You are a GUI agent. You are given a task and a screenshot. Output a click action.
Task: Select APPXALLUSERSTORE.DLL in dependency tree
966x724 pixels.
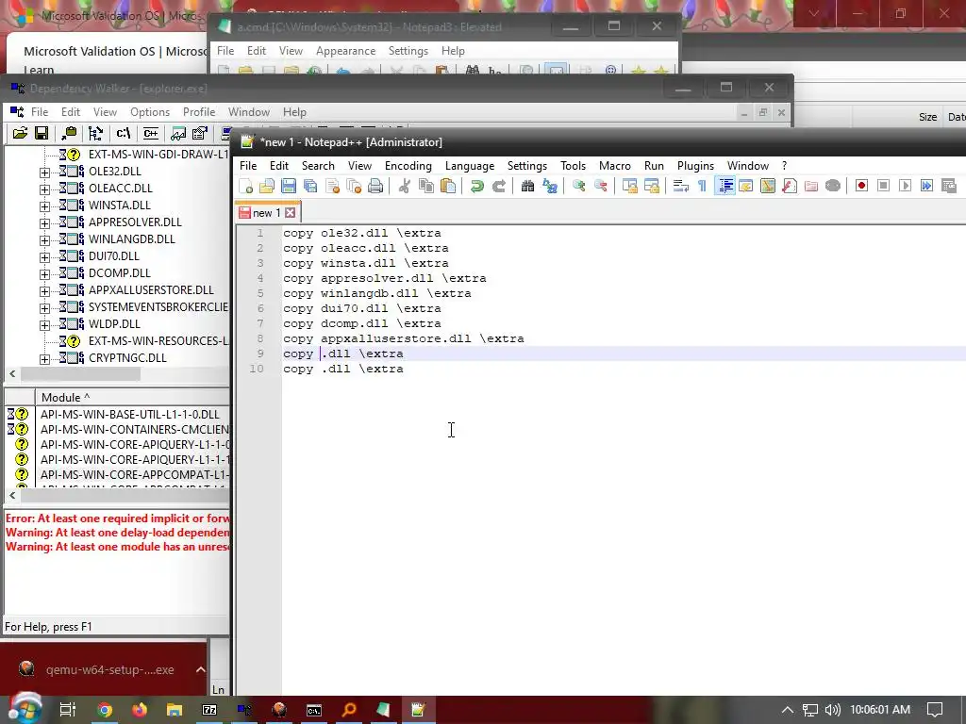151,290
